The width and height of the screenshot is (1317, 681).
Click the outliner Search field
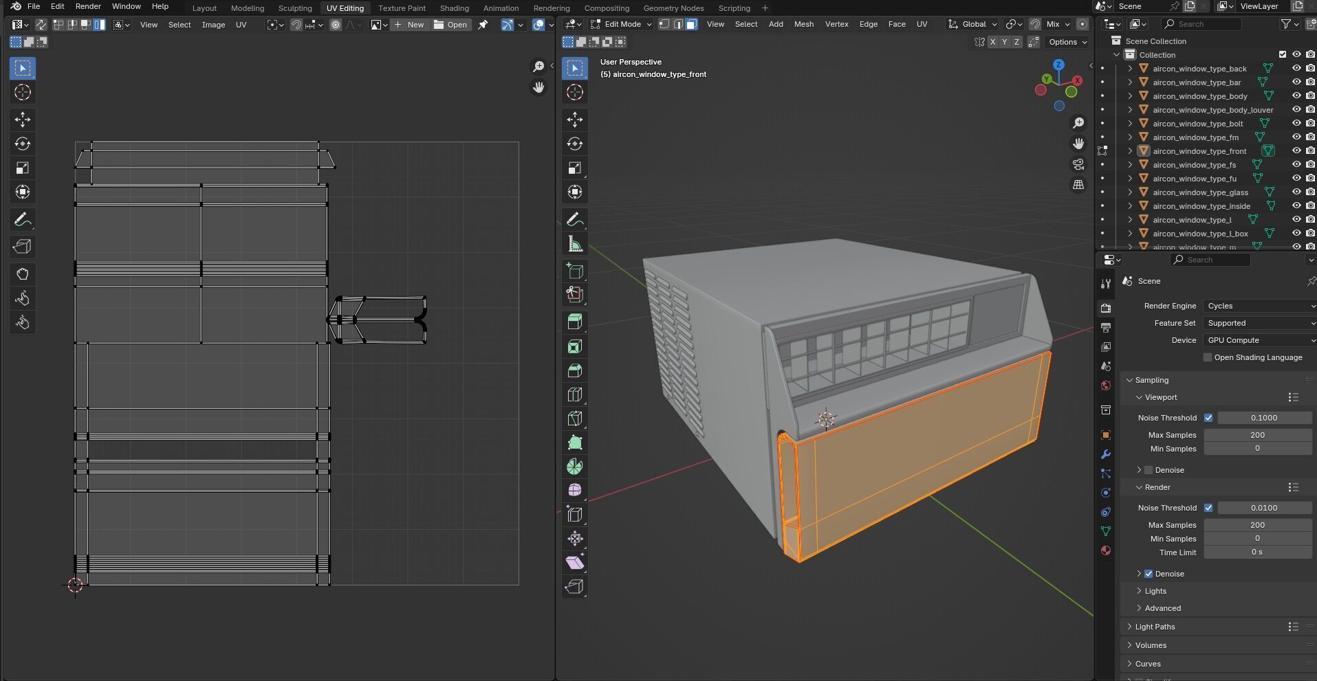point(1201,24)
